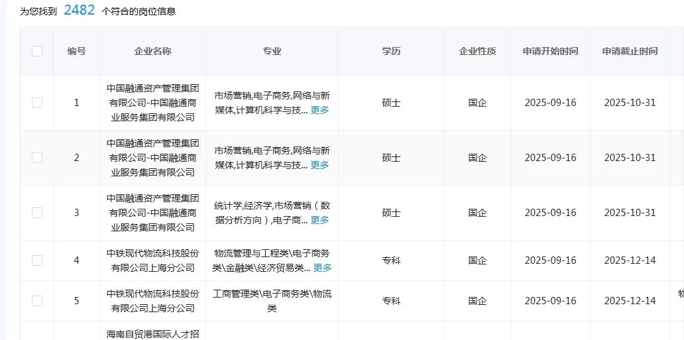
Task: Click start date 2025-09-16 in row 5
Action: (550, 301)
